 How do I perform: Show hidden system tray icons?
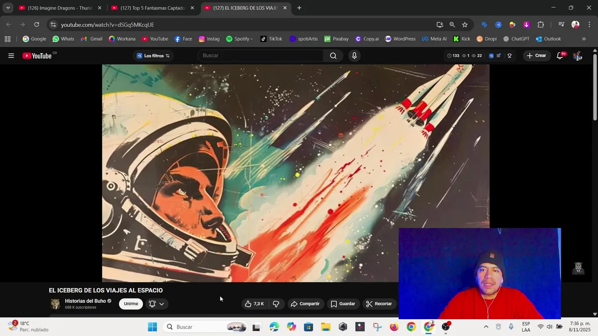point(486,327)
